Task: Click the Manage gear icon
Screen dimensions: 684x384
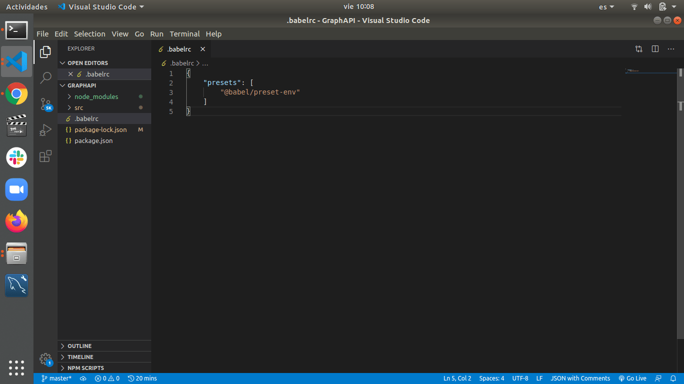Action: pyautogui.click(x=46, y=358)
